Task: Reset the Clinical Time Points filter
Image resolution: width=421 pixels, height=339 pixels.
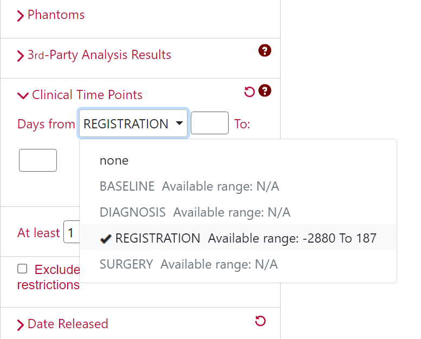Action: [249, 92]
